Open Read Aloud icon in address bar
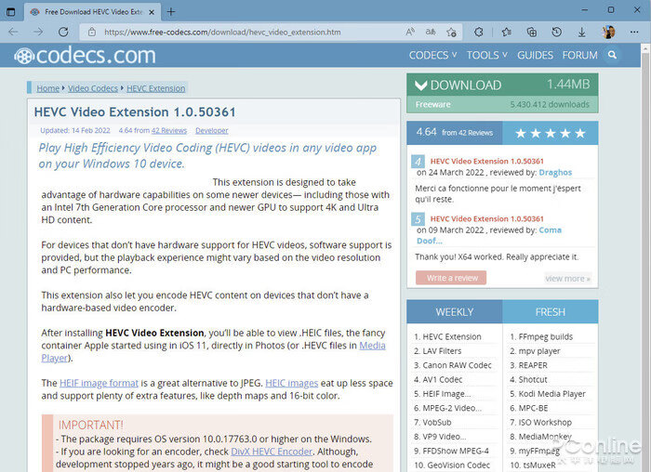 410,32
